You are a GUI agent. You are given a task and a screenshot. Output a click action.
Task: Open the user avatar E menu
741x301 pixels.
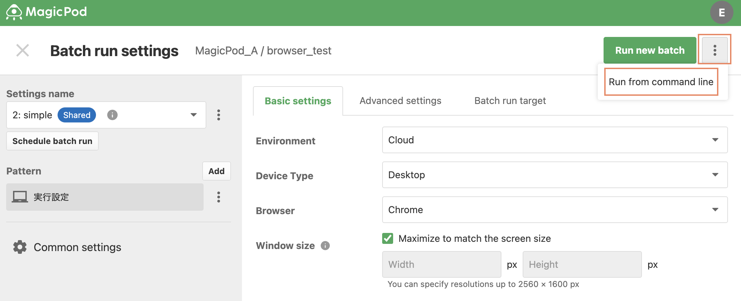pyautogui.click(x=721, y=12)
